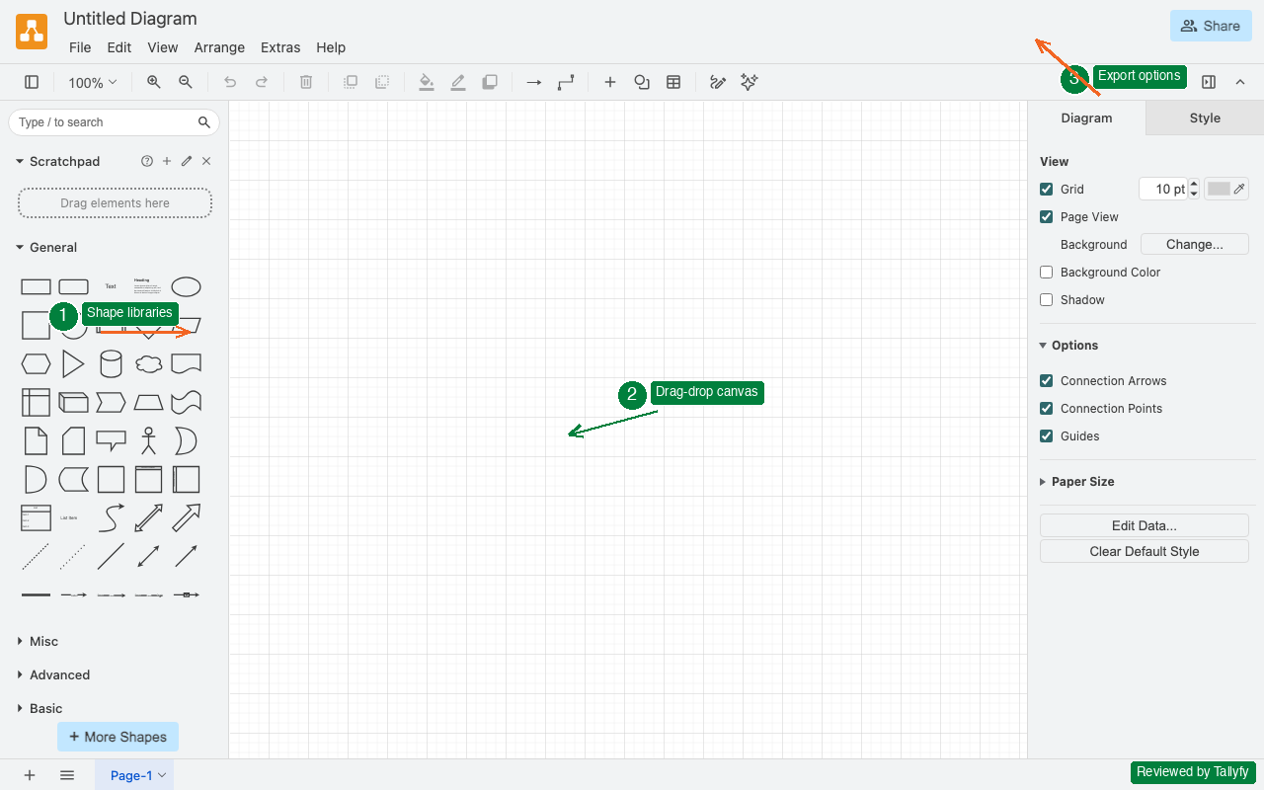Click the Add Page plus icon
Viewport: 1264px width, 790px height.
click(29, 775)
